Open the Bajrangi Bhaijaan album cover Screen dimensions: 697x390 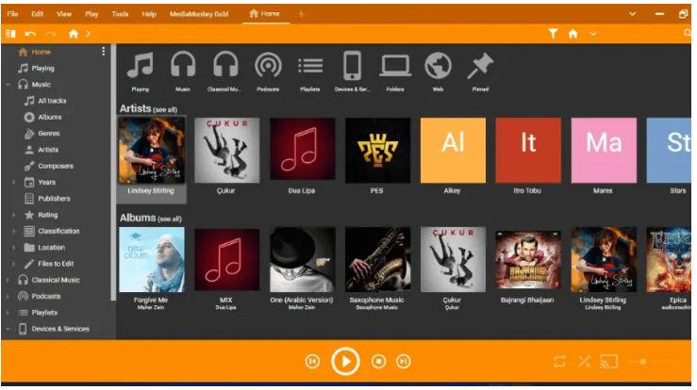click(528, 260)
